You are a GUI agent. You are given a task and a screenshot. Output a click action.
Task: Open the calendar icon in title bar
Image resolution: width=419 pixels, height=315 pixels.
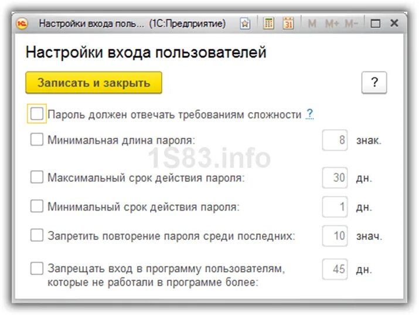[288, 23]
